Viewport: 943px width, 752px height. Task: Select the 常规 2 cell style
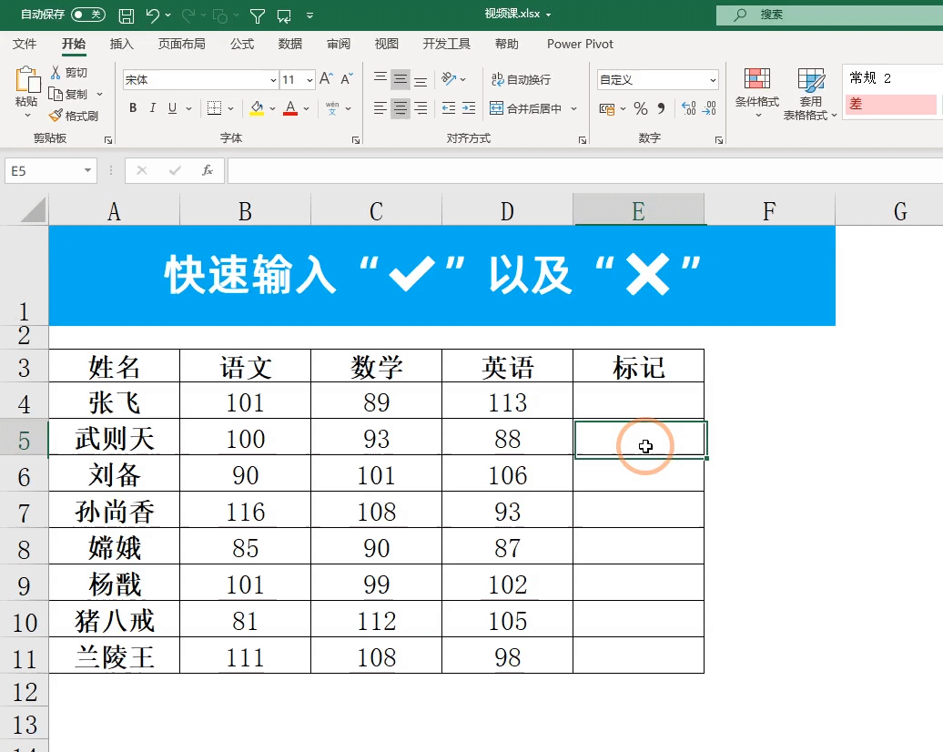(891, 78)
